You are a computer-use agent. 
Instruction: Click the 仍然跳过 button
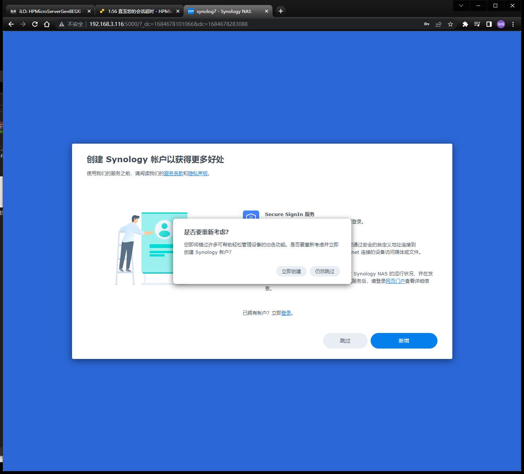[x=325, y=271]
